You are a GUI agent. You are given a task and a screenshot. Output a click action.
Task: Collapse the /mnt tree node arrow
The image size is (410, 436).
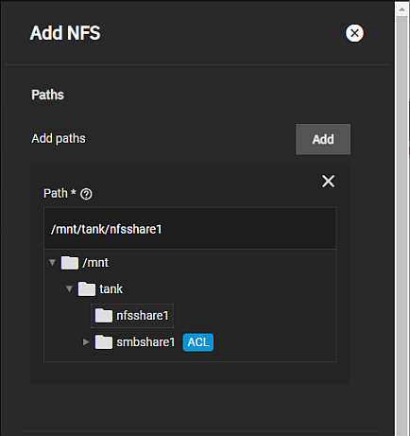52,262
